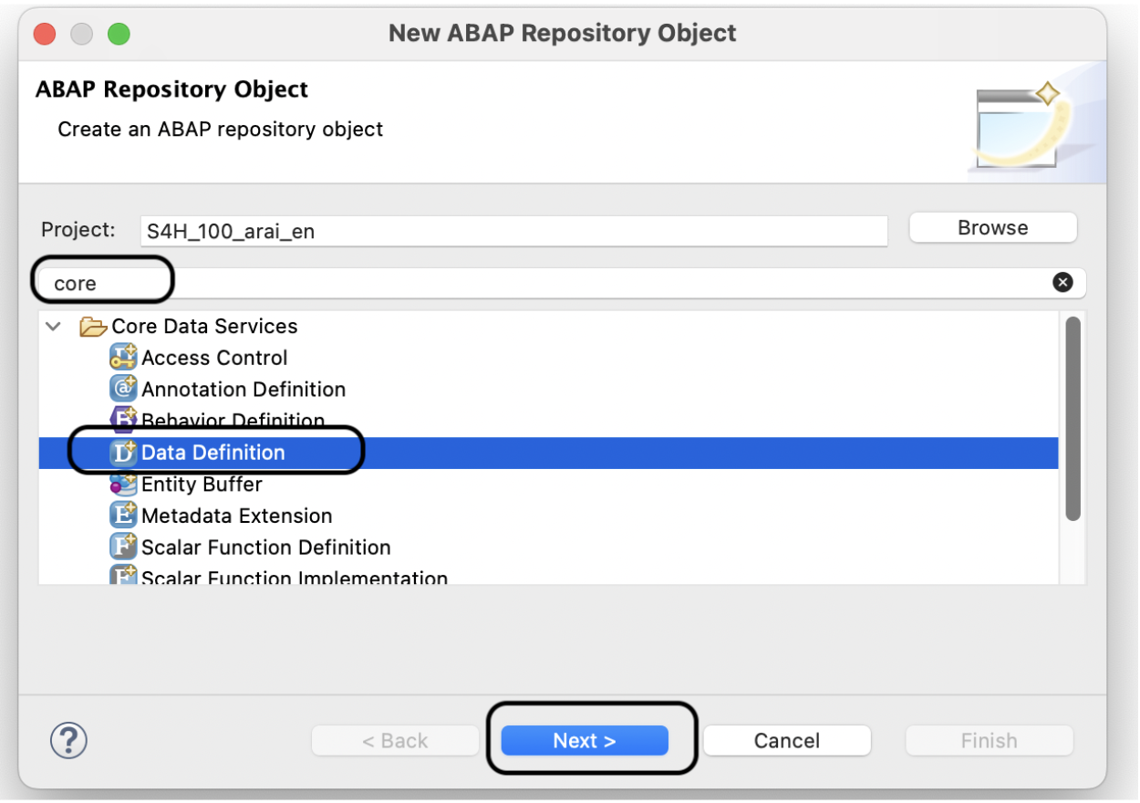Click the 'Project:' label
1140x803 pixels.
[78, 229]
